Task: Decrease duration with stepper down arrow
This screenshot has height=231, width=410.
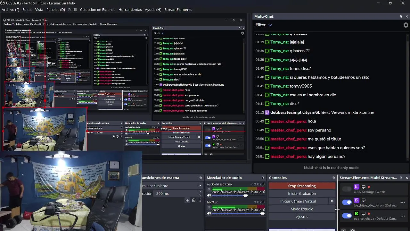Action: click(200, 195)
